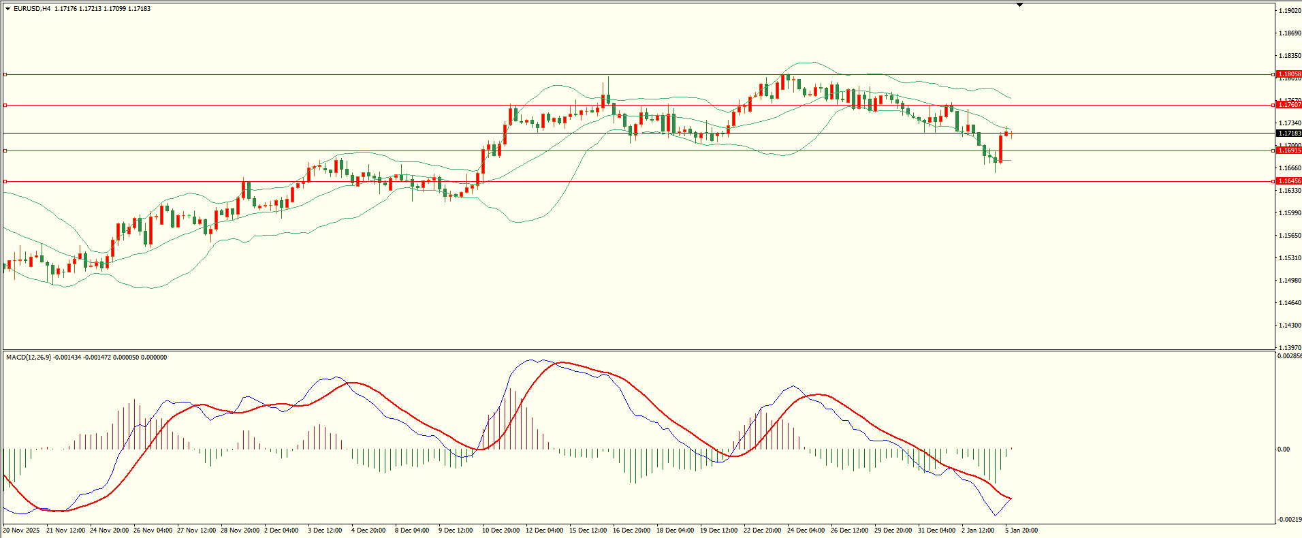This screenshot has height=538, width=1302.
Task: Click the 20 Nov 2025 date label
Action: pyautogui.click(x=21, y=530)
